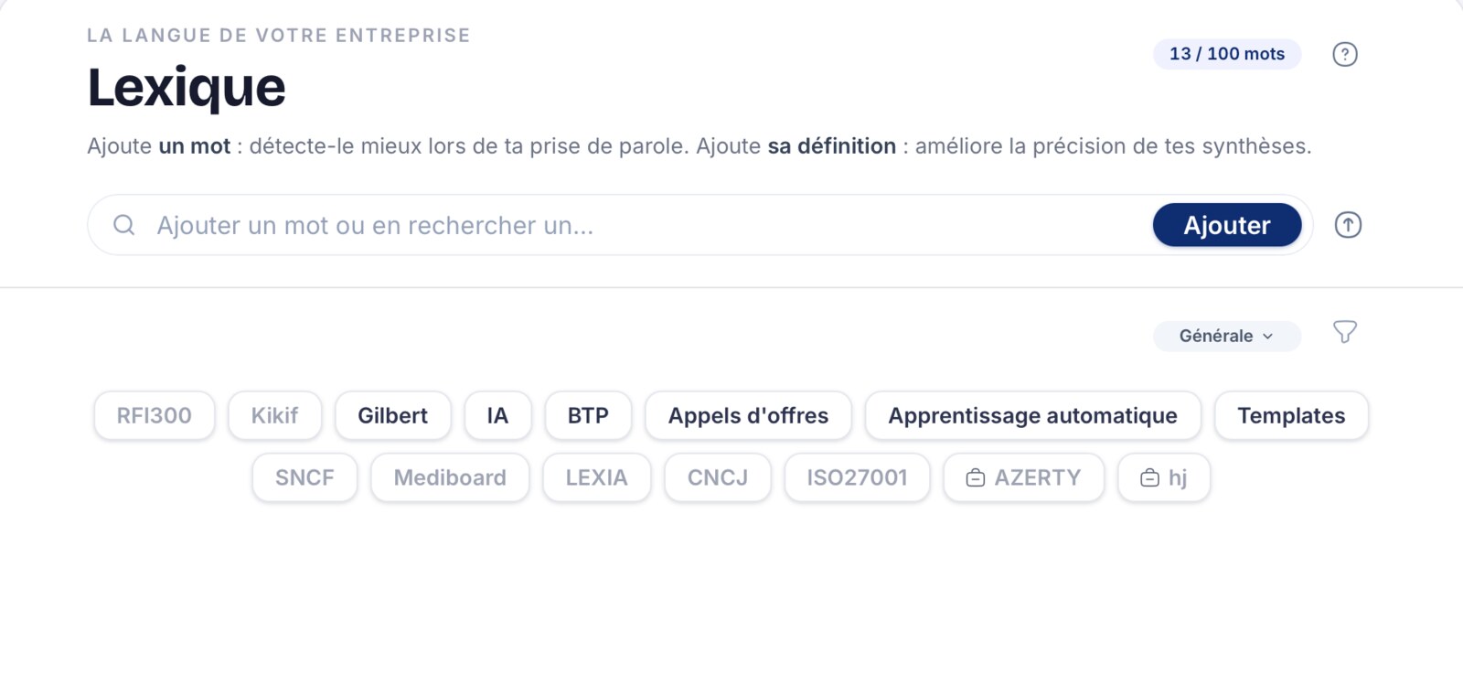Open the Apprentissage automatique chip
1463x696 pixels.
point(1033,415)
